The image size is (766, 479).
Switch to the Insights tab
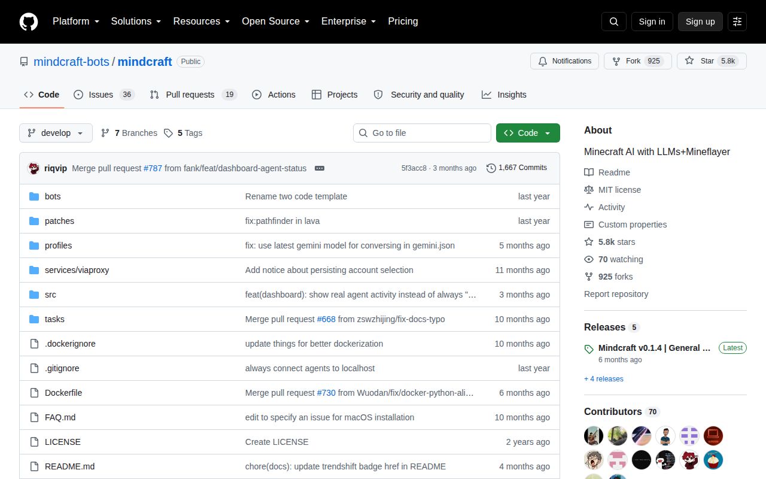click(x=504, y=95)
